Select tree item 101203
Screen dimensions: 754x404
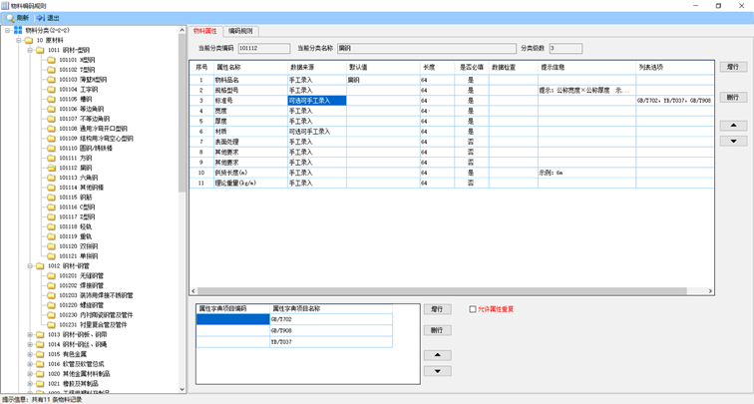click(96, 295)
